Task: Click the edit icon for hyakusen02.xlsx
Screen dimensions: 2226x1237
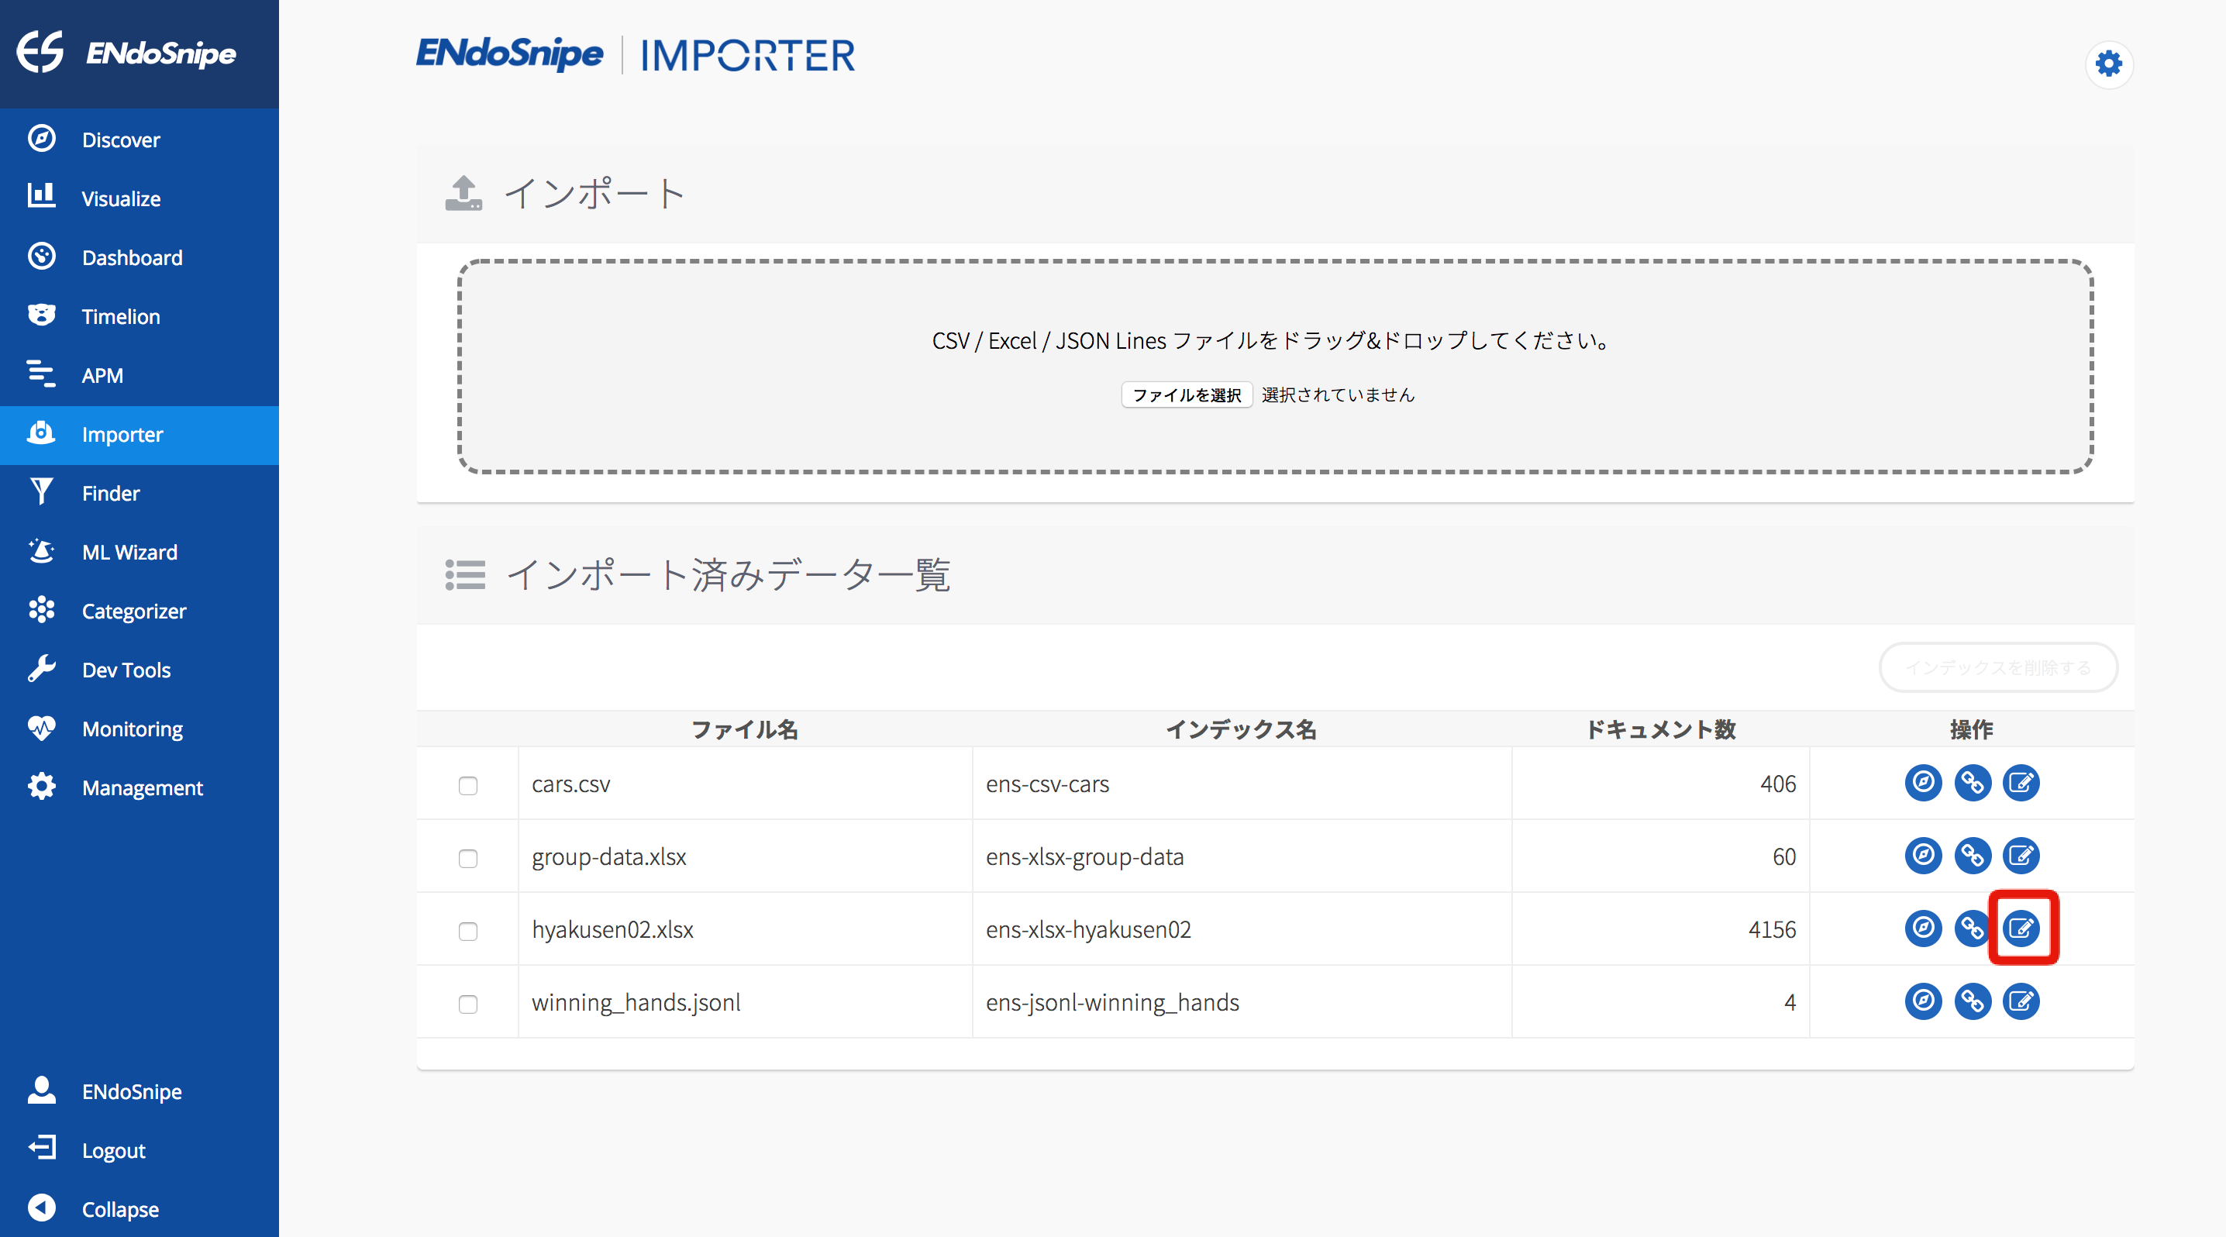Action: click(x=2021, y=929)
